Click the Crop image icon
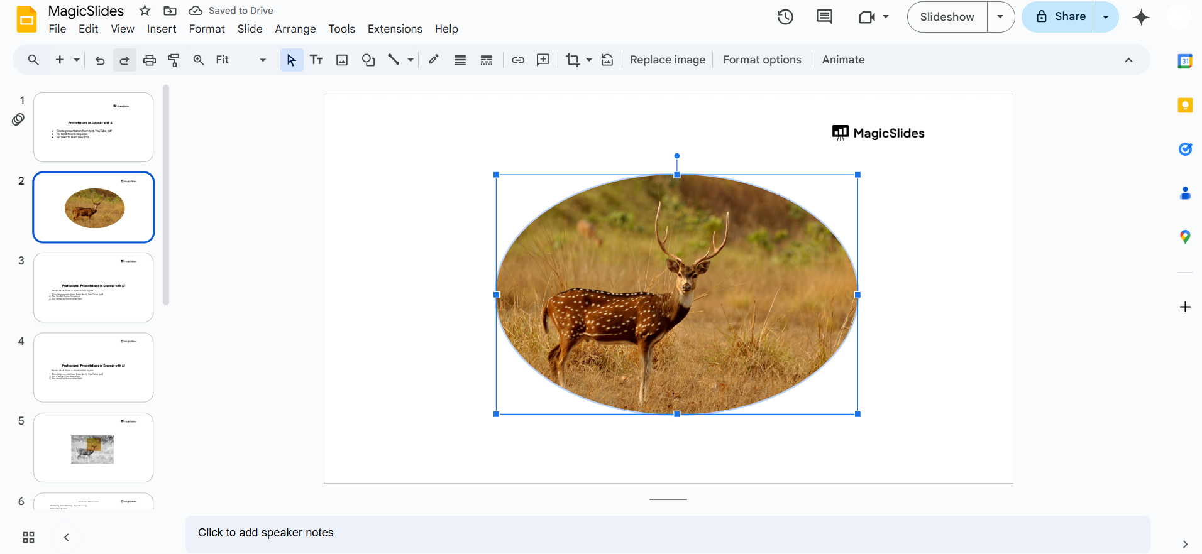Viewport: 1202px width, 554px height. click(572, 60)
